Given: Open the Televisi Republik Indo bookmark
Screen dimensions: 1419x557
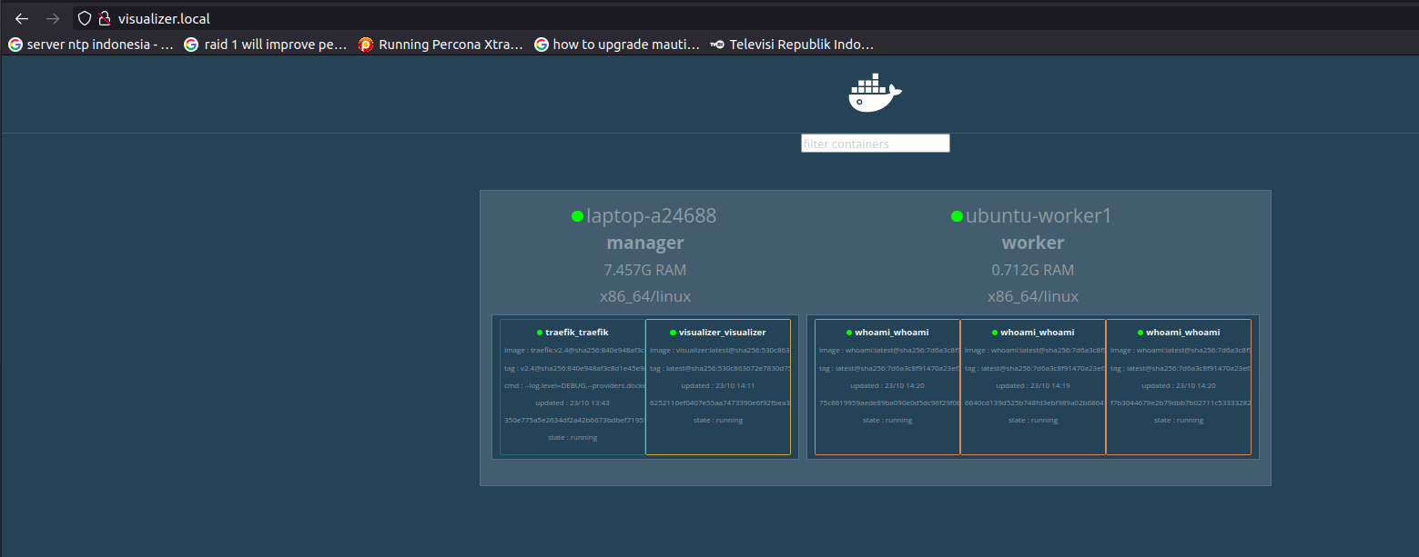Looking at the screenshot, I should (792, 45).
